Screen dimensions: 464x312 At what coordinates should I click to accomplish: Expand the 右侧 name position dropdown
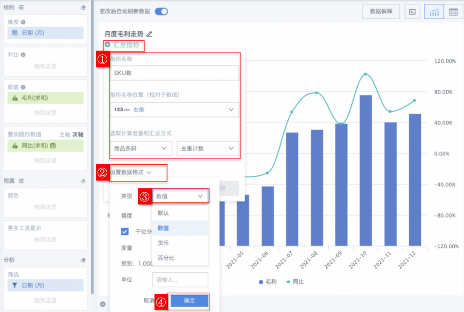[174, 109]
